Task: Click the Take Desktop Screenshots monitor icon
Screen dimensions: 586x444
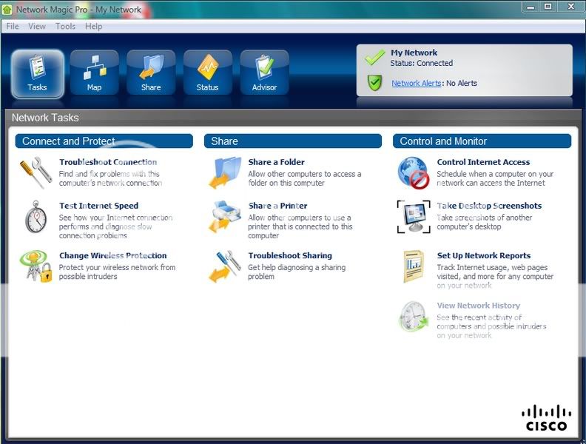Action: pos(414,217)
